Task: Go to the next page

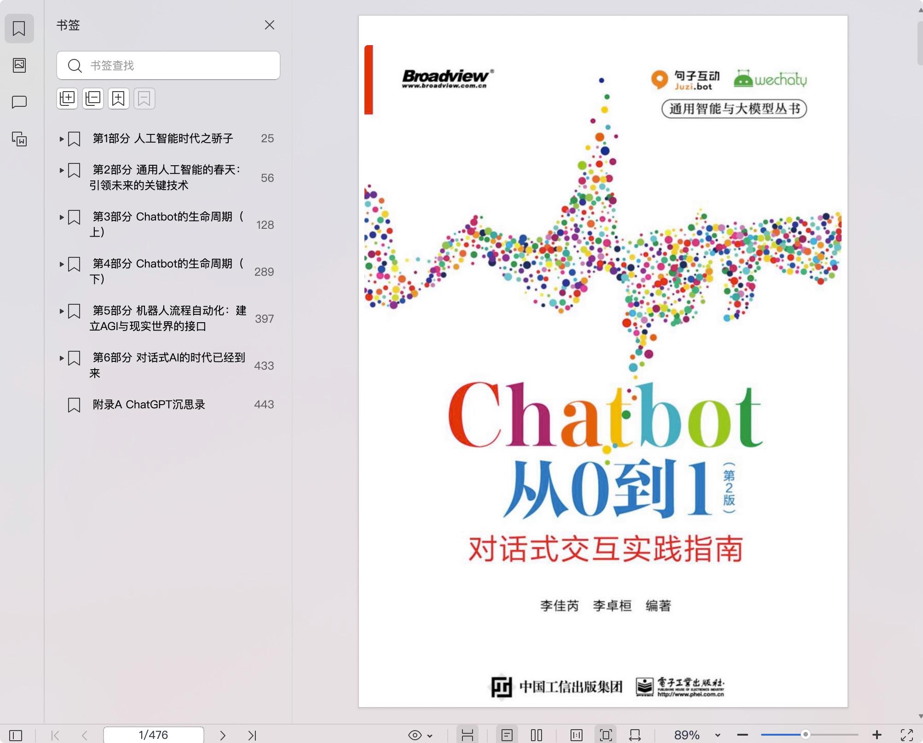Action: pyautogui.click(x=223, y=735)
